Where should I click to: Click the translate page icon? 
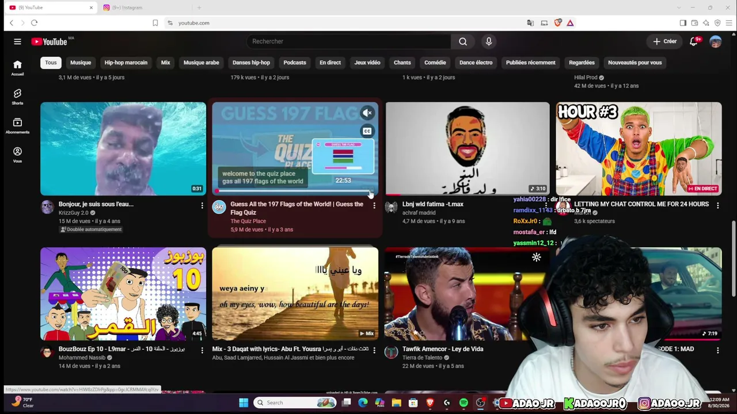point(530,23)
